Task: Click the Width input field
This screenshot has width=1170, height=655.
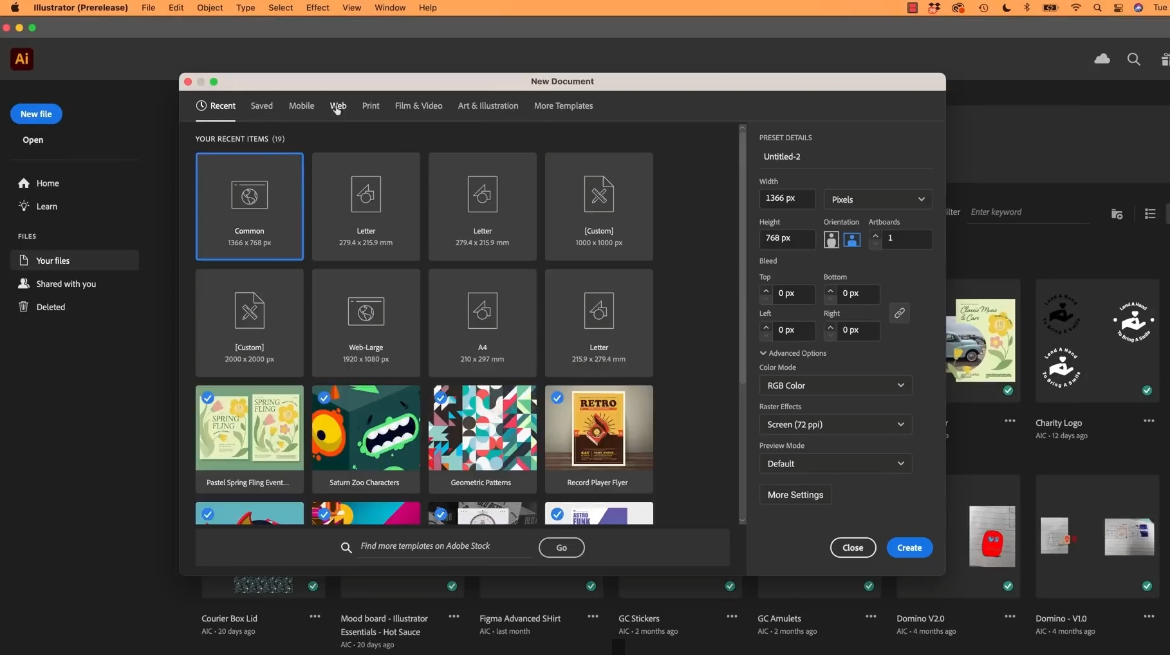Action: (x=787, y=198)
